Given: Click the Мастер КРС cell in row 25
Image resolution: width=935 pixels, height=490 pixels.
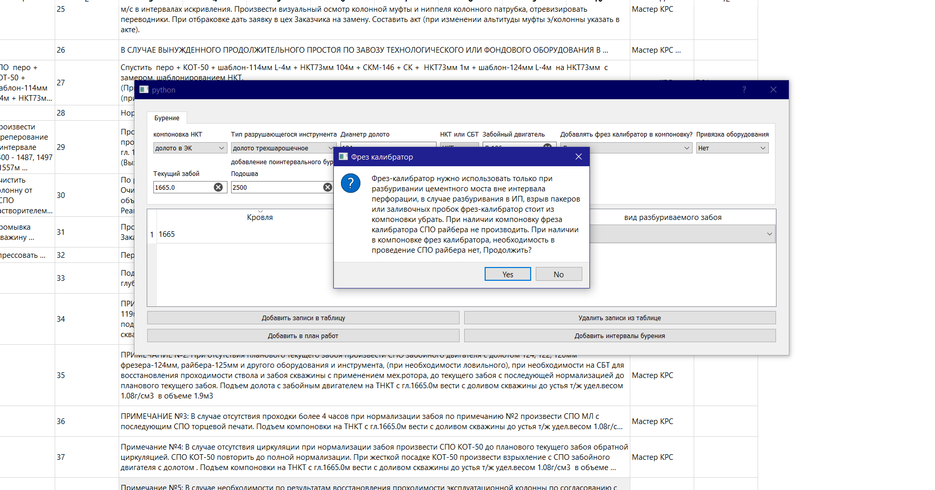Looking at the screenshot, I should pyautogui.click(x=662, y=19).
